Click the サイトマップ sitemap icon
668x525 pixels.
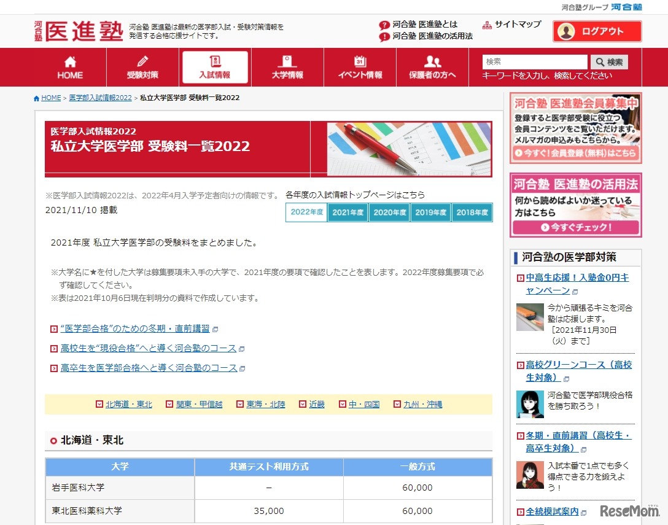coord(487,23)
